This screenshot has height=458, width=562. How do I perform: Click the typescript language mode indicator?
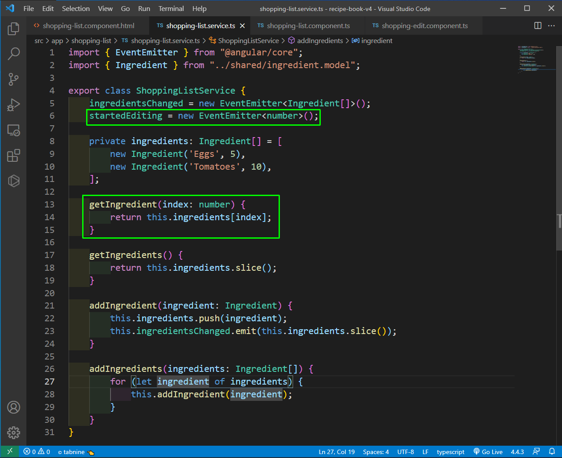(x=450, y=451)
